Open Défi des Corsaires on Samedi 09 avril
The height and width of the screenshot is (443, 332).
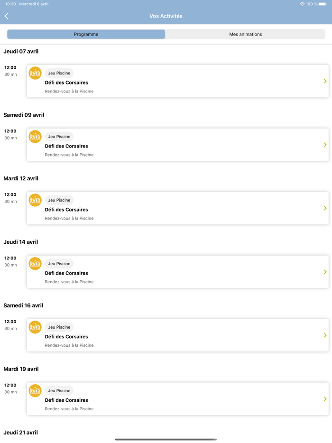[x=66, y=146]
